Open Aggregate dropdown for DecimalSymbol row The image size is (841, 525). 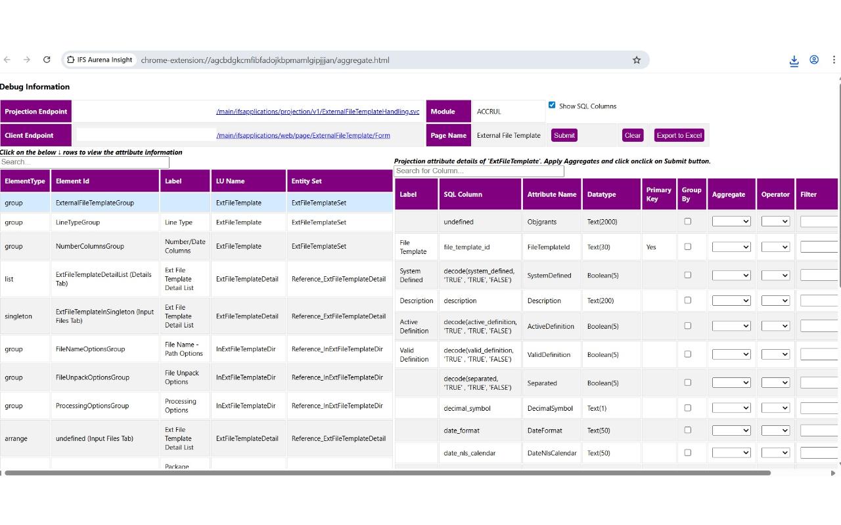coord(731,408)
